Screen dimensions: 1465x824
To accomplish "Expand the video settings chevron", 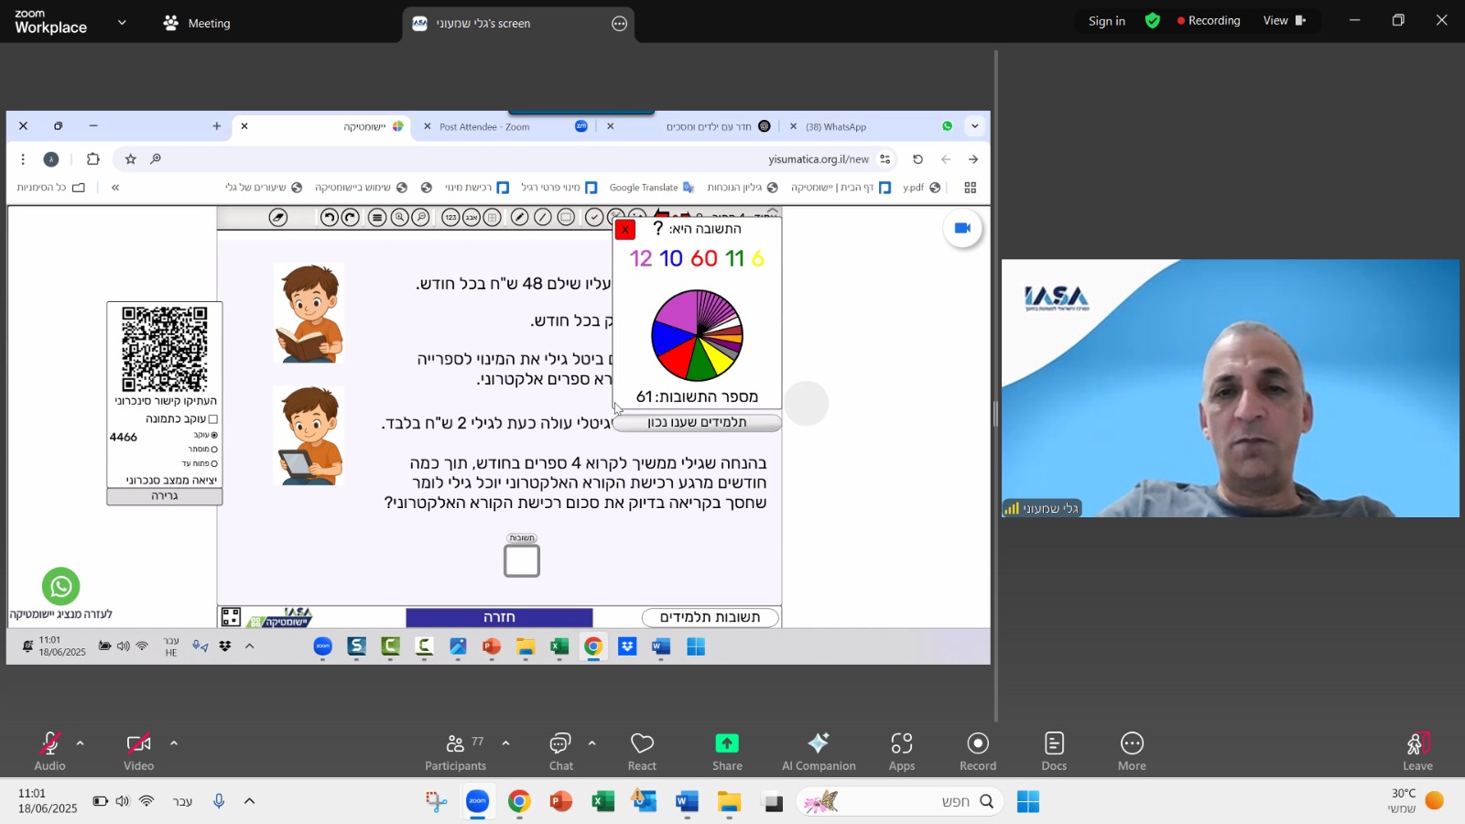I will click(x=174, y=743).
